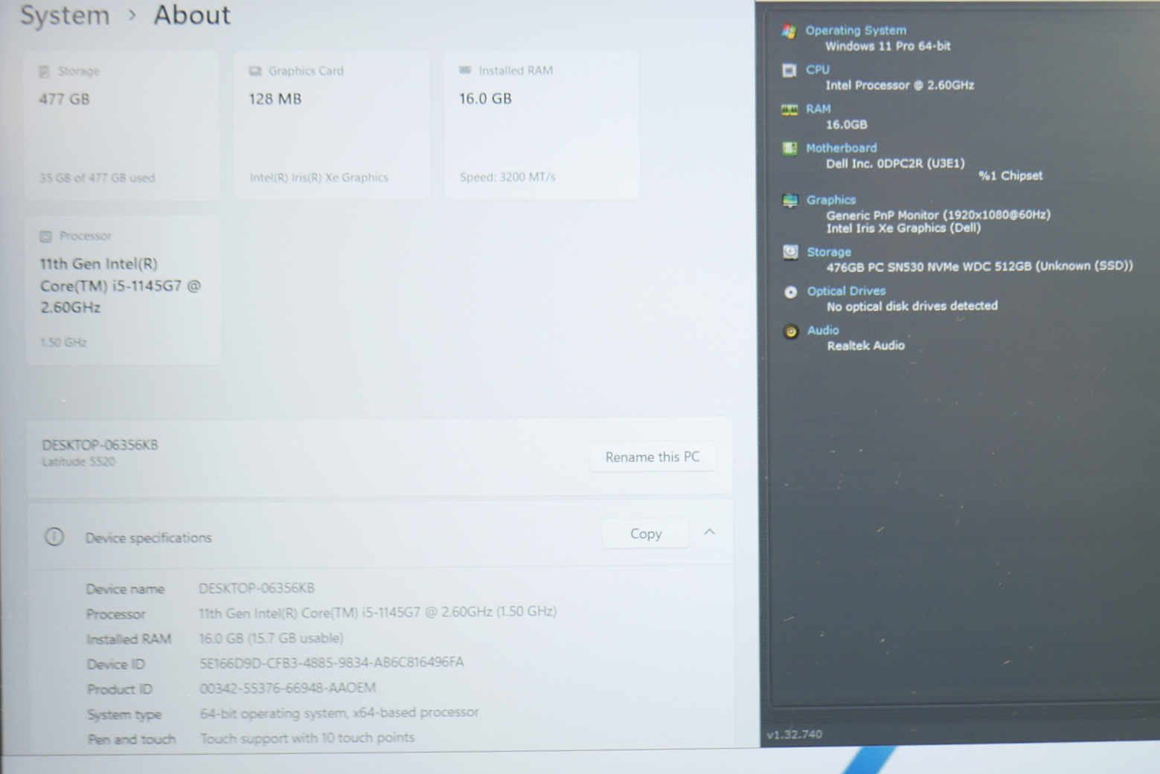Open the Motherboard section in Speccy
This screenshot has height=774, width=1160.
pyautogui.click(x=842, y=148)
